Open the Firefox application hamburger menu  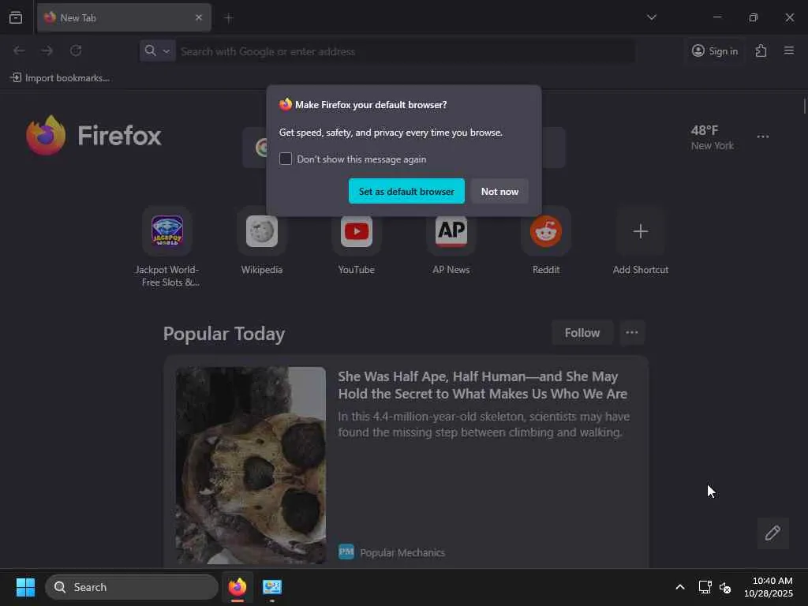point(788,50)
